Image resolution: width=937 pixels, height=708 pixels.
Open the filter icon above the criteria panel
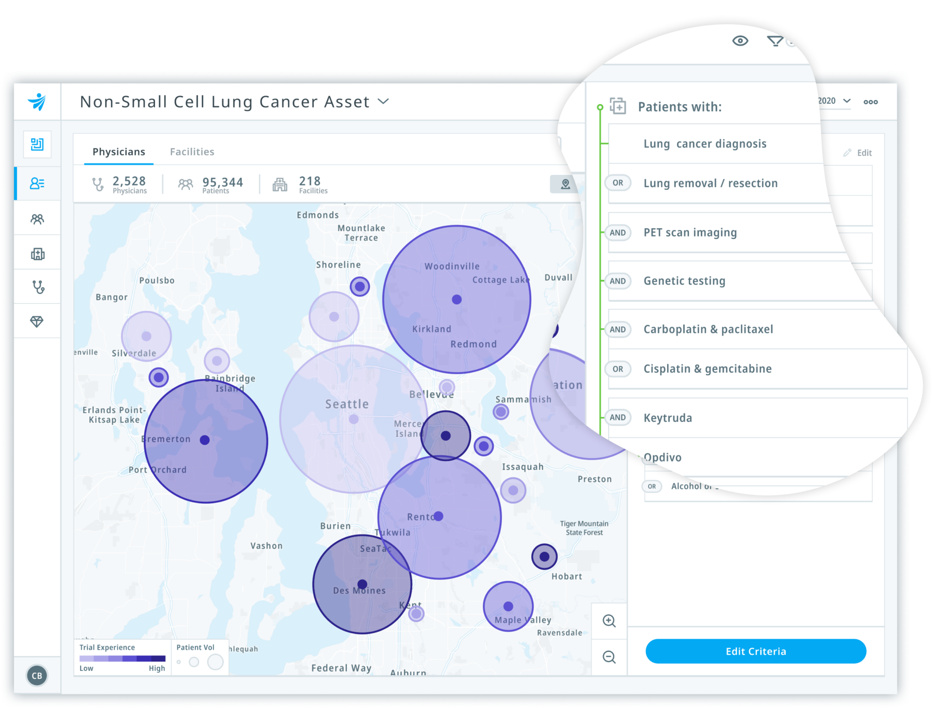(775, 41)
